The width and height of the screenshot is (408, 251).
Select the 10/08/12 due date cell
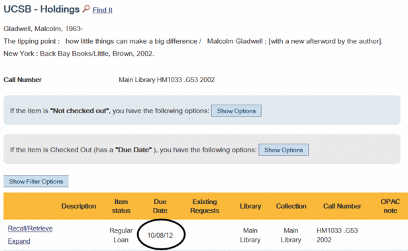[160, 235]
